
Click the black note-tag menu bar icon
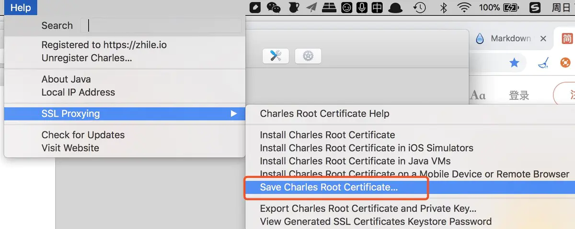coord(256,8)
